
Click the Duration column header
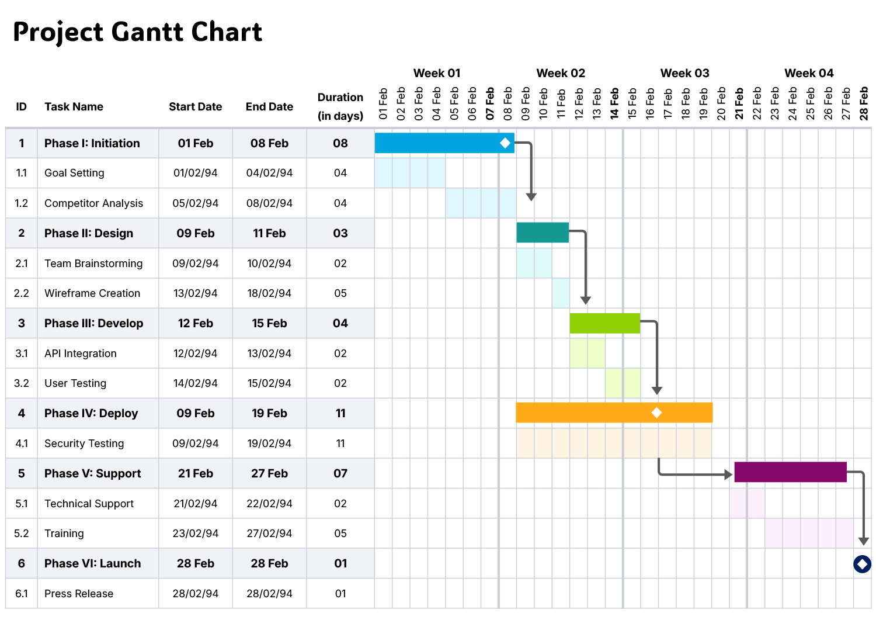click(x=340, y=106)
